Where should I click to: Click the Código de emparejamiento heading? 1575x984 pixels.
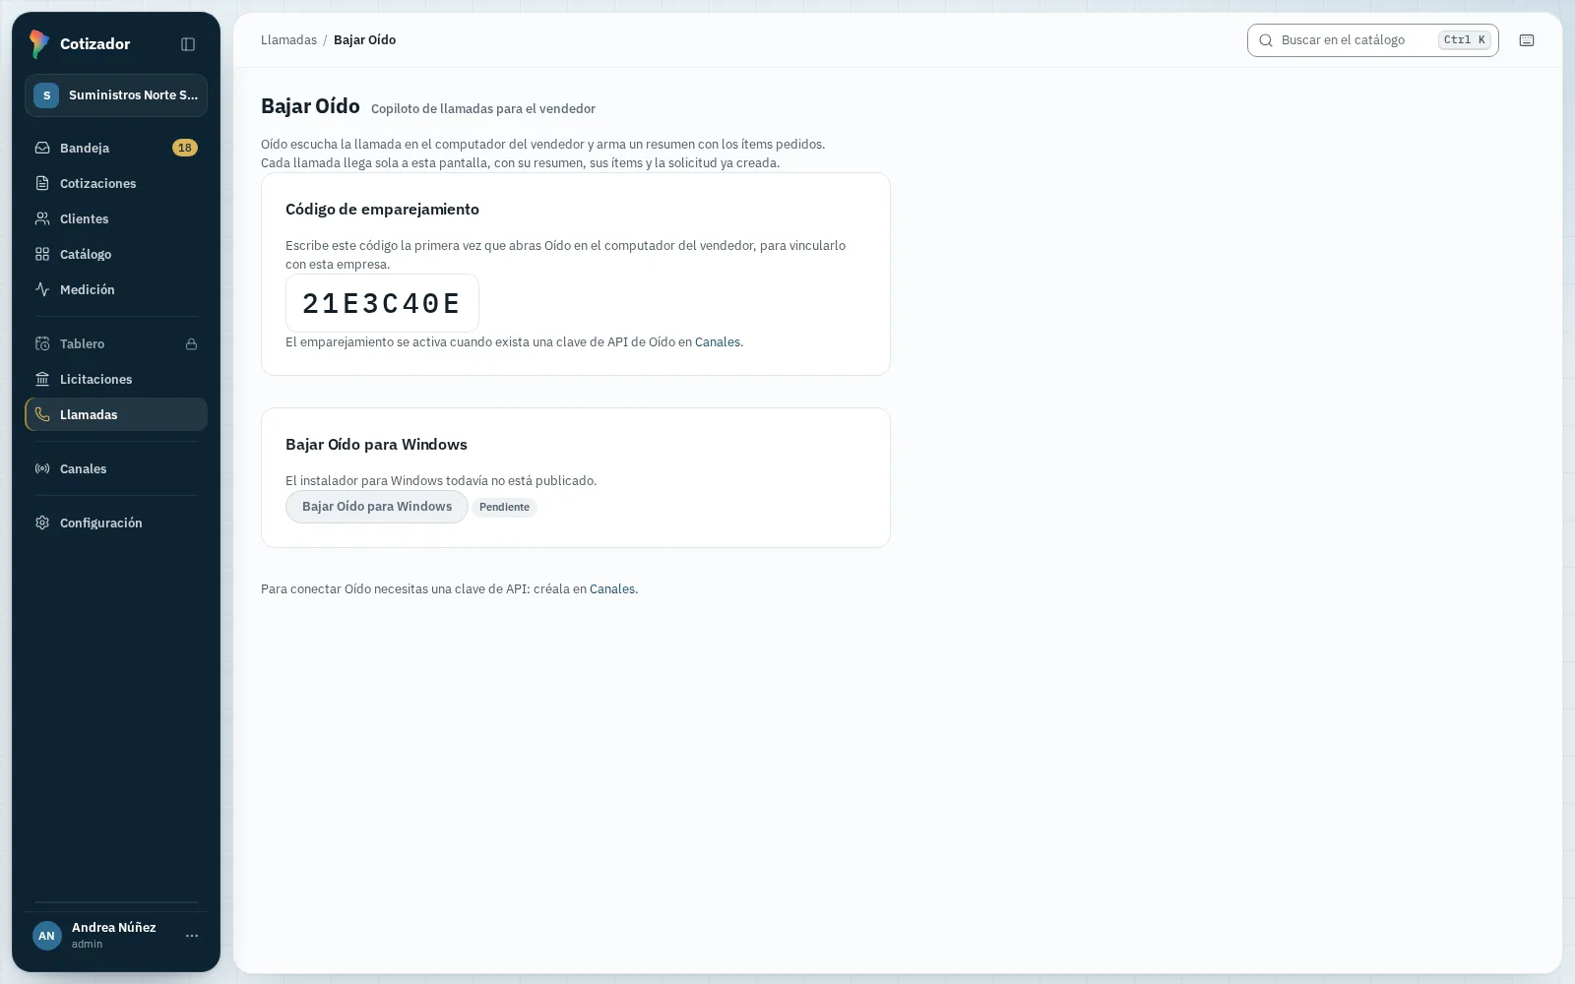[x=382, y=209]
